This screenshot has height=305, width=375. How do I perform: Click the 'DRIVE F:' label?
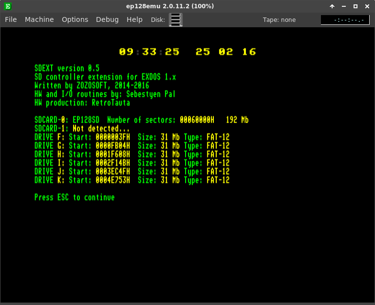[x=50, y=137]
